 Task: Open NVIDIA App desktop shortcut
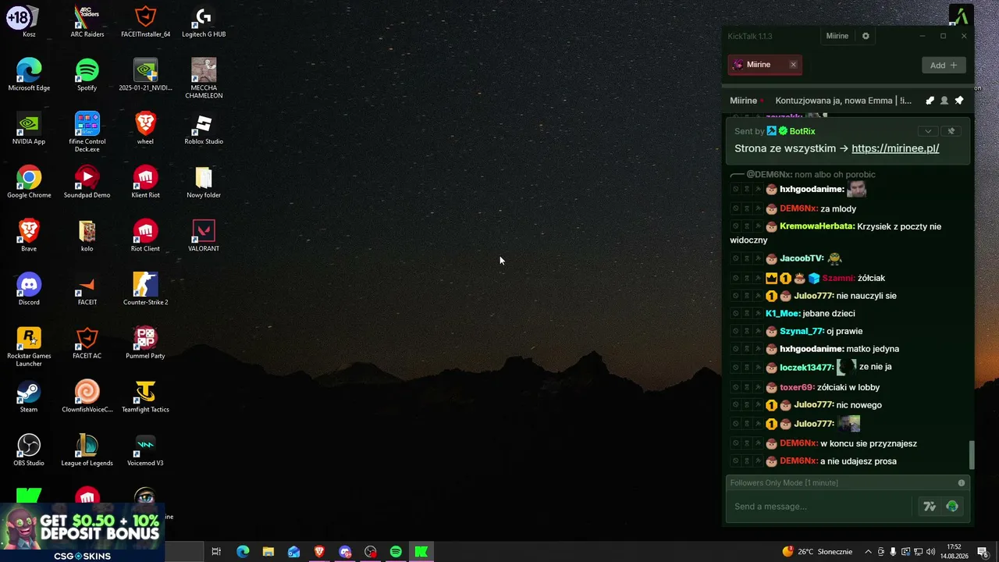pos(29,128)
